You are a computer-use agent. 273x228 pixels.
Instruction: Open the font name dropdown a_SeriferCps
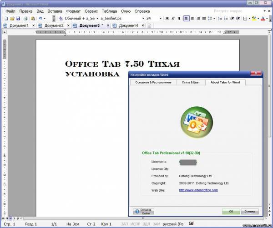(x=143, y=19)
